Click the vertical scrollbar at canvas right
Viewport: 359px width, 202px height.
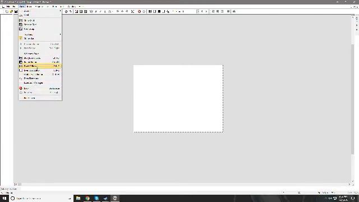click(x=353, y=99)
